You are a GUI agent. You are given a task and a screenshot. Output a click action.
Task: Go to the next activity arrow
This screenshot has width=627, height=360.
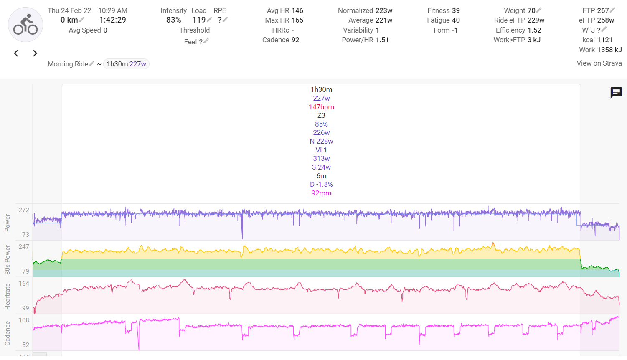click(35, 53)
